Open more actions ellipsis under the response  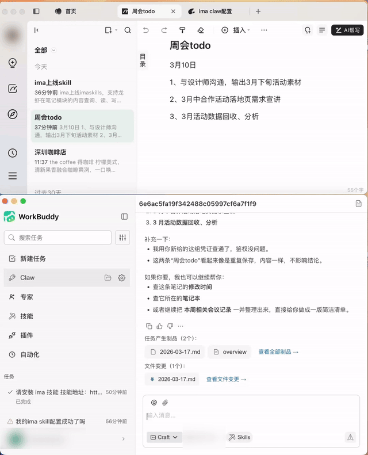181,326
